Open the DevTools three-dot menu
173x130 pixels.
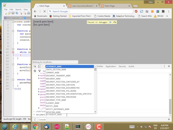[164, 66]
